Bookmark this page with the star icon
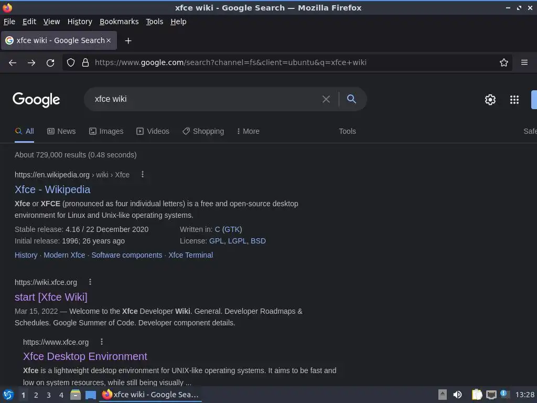The image size is (537, 403). pyautogui.click(x=504, y=62)
